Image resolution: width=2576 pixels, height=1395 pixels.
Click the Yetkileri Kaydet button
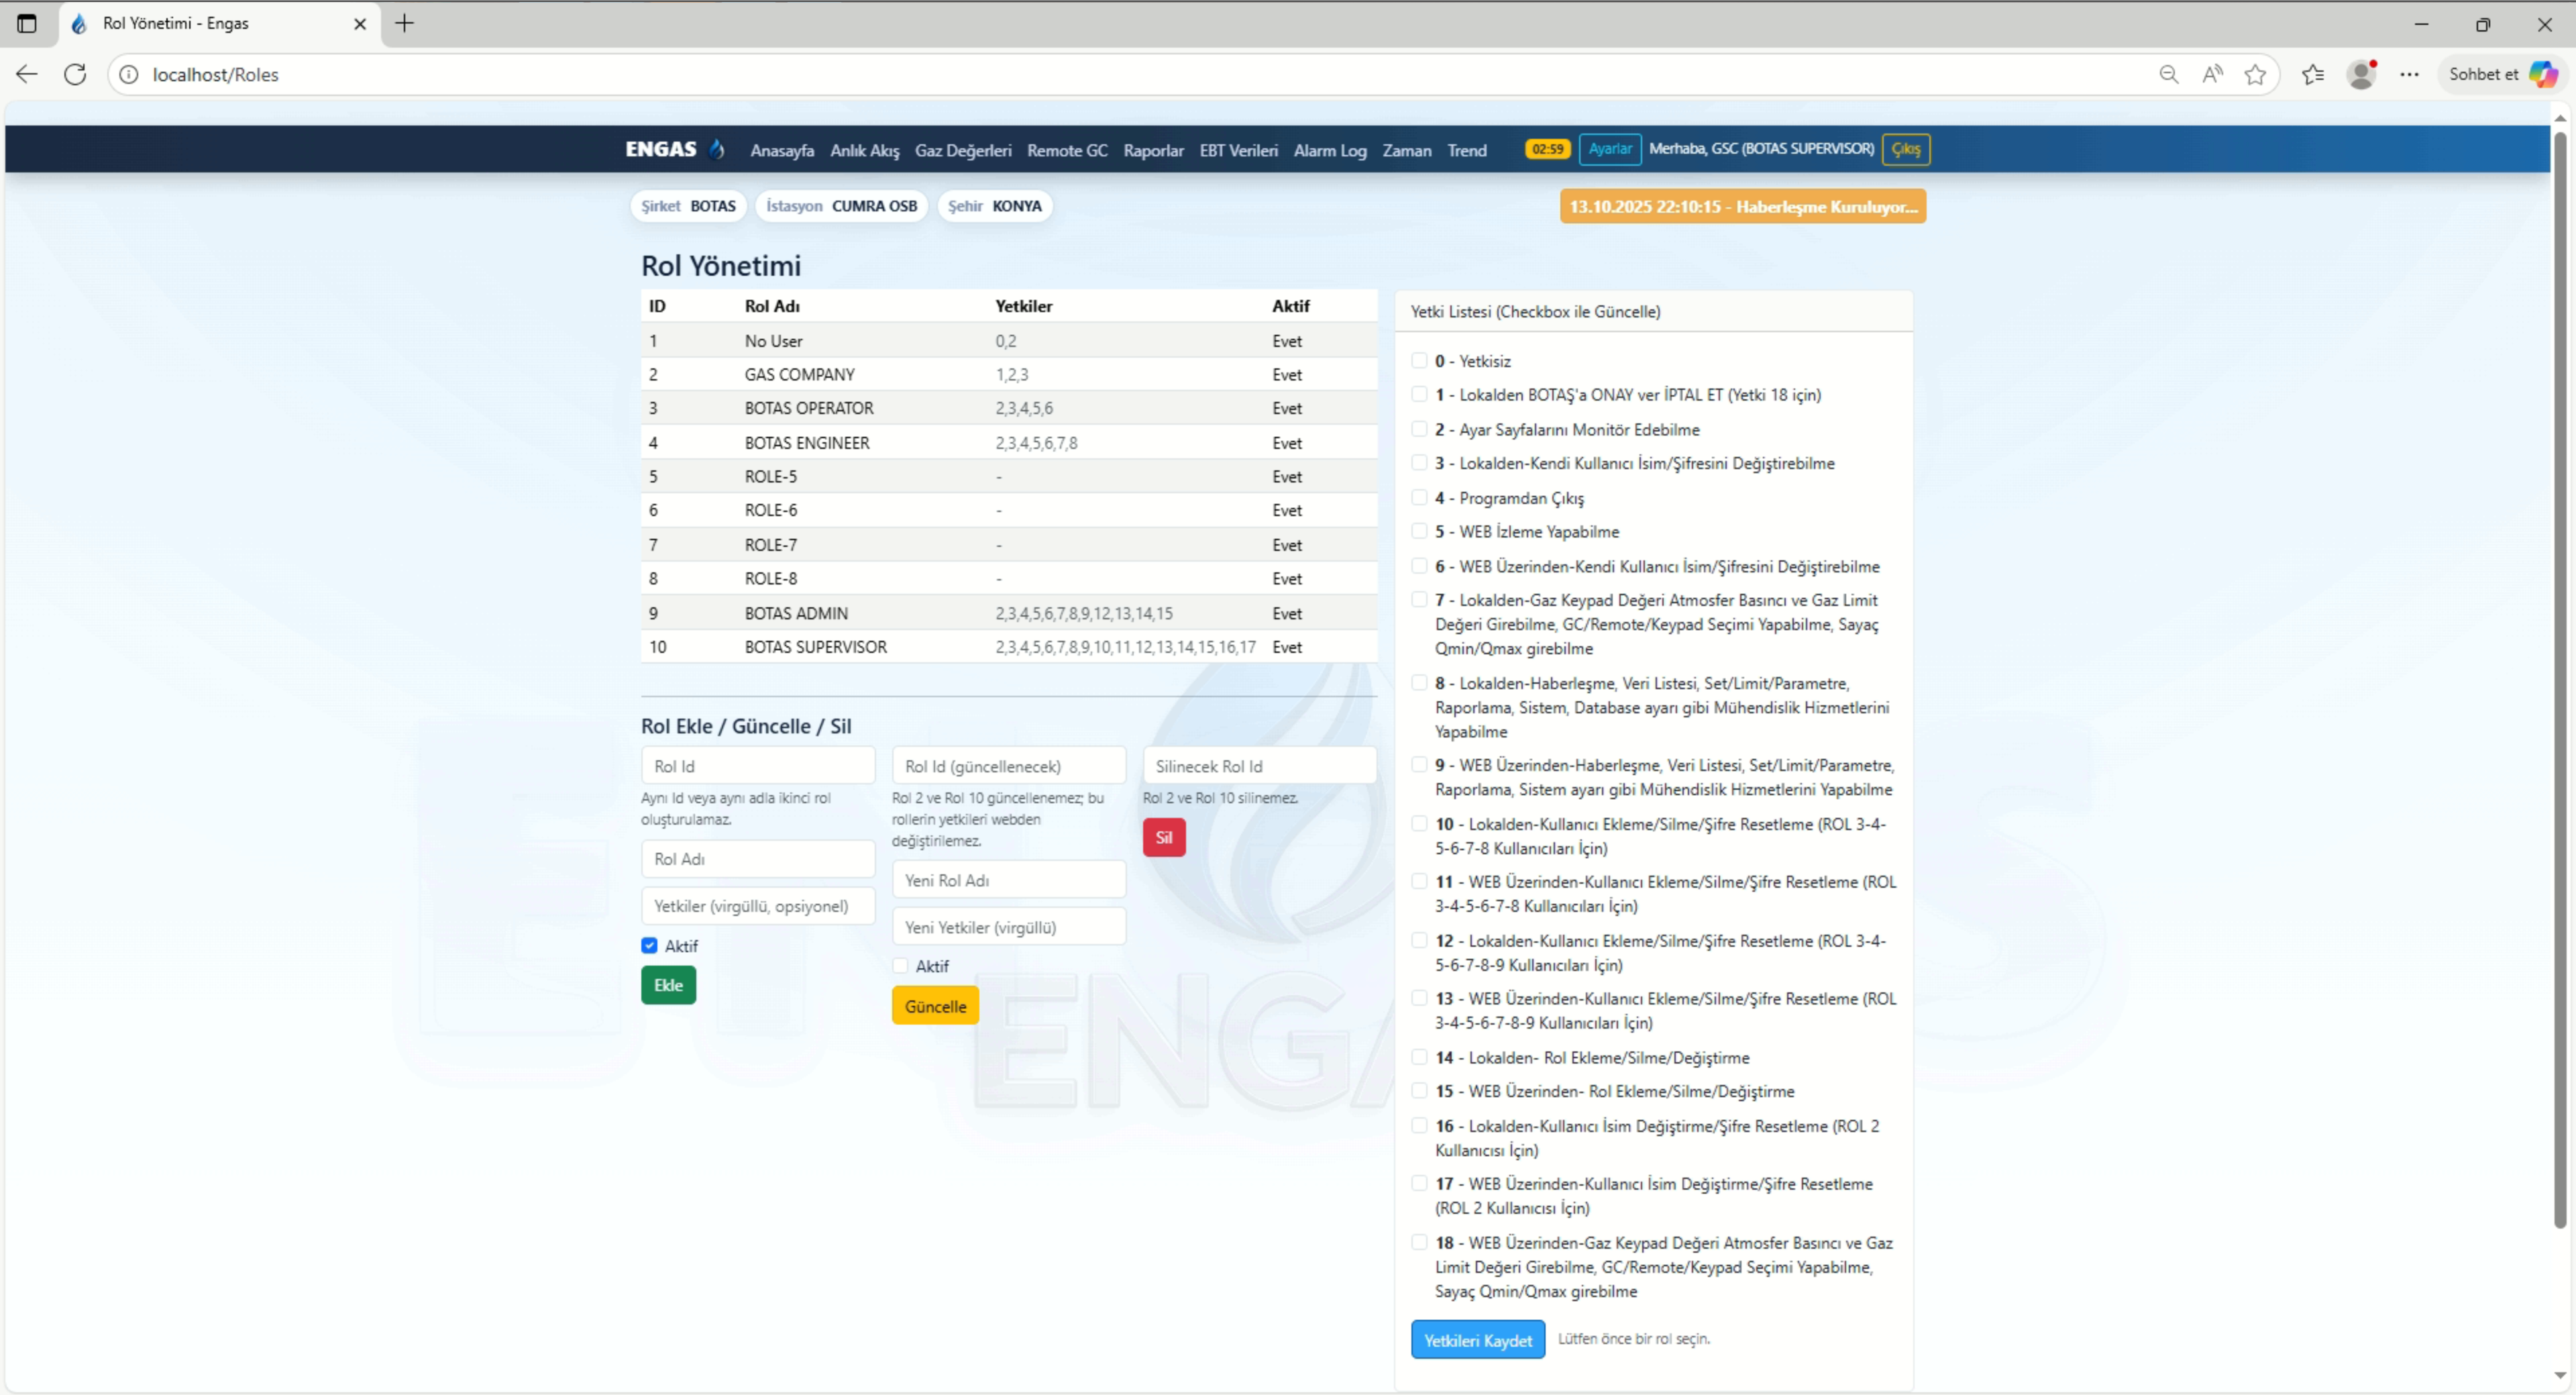click(1477, 1340)
